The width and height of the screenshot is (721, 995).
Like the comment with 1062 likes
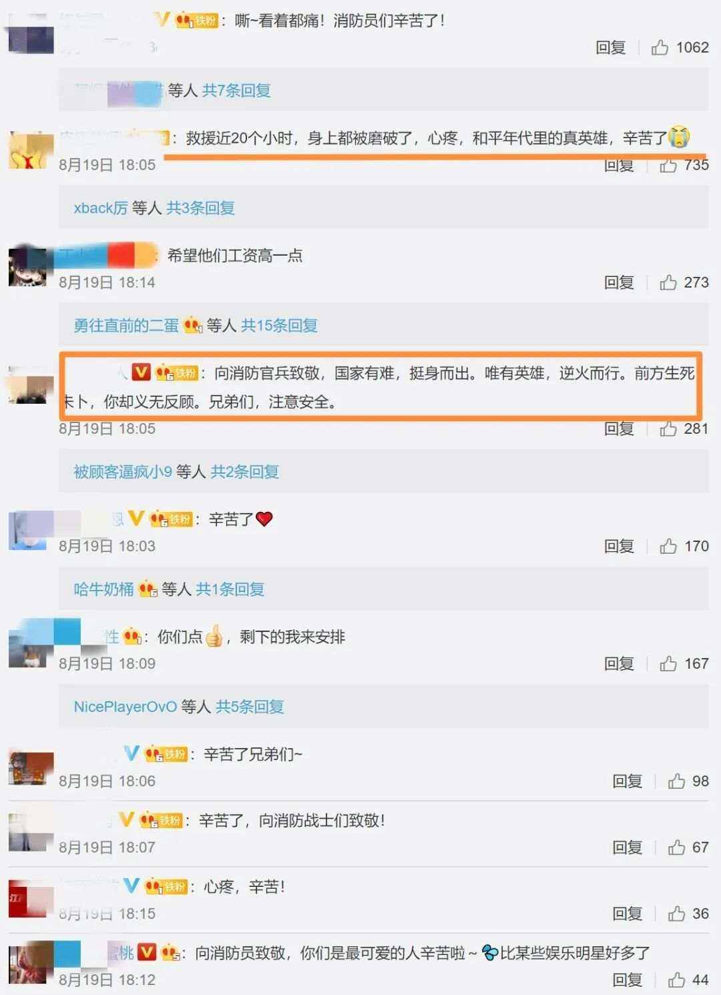pyautogui.click(x=660, y=47)
